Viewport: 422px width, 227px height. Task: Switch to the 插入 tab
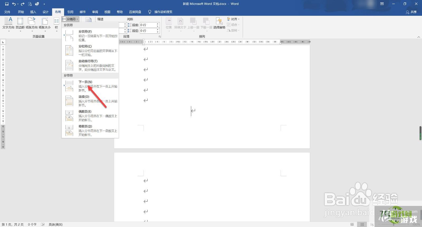[x=33, y=12]
